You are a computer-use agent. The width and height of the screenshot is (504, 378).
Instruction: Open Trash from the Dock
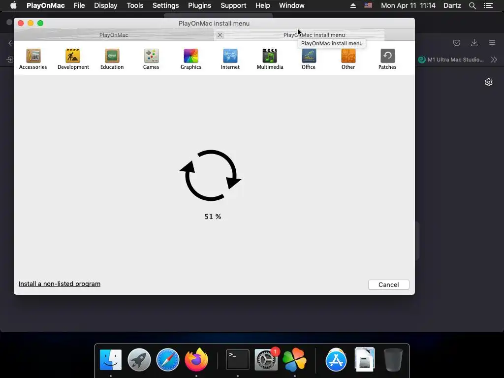coord(393,360)
